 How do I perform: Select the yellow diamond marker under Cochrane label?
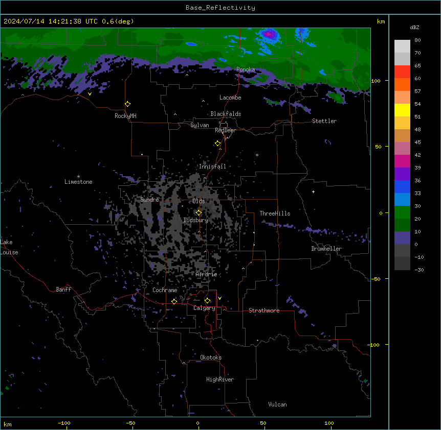[174, 301]
